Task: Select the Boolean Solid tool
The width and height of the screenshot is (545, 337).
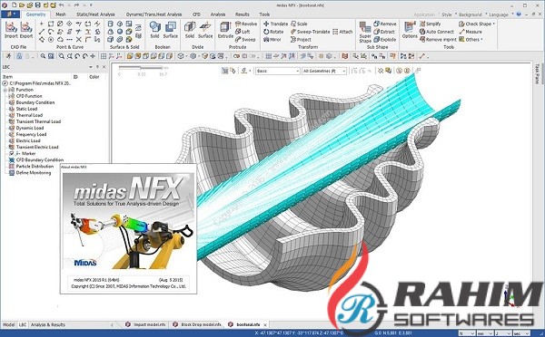Action: point(154,30)
